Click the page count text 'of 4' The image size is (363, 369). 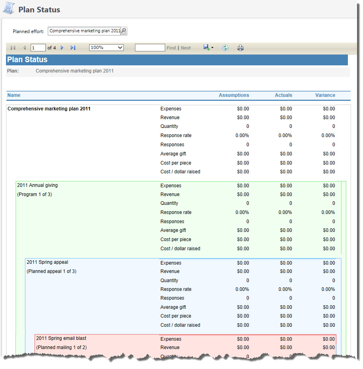[52, 48]
